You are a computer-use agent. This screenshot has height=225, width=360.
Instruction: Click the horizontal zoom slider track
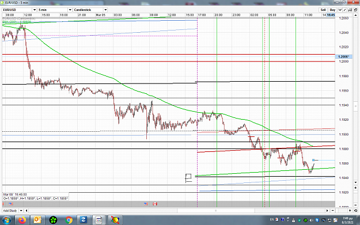(342, 211)
